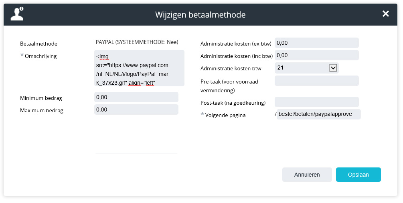Click Administratie kosten (ex btw) field
Image resolution: width=403 pixels, height=203 pixels.
coord(317,43)
